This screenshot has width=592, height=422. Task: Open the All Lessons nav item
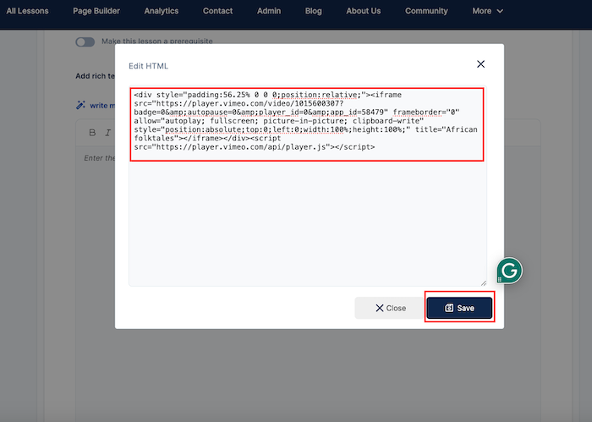pos(27,11)
